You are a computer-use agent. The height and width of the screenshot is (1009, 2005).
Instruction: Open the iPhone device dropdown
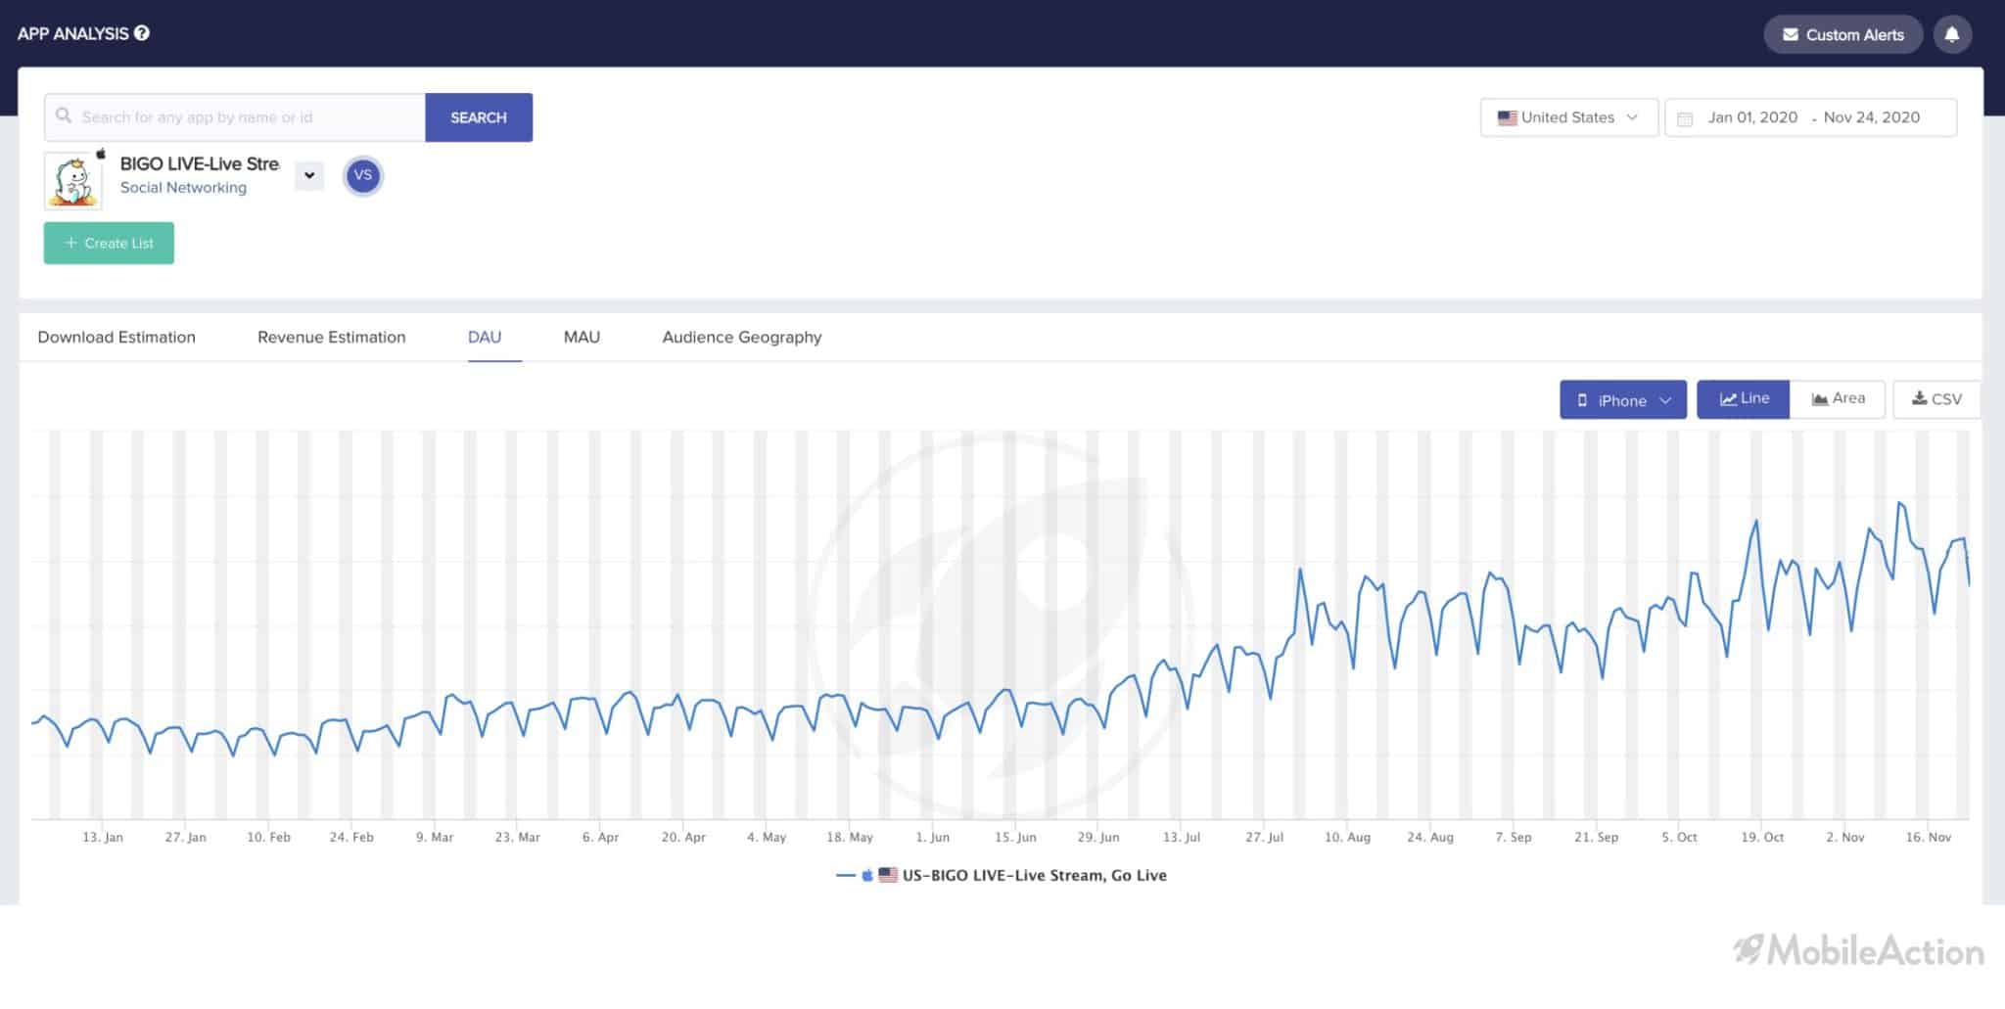[x=1623, y=399]
